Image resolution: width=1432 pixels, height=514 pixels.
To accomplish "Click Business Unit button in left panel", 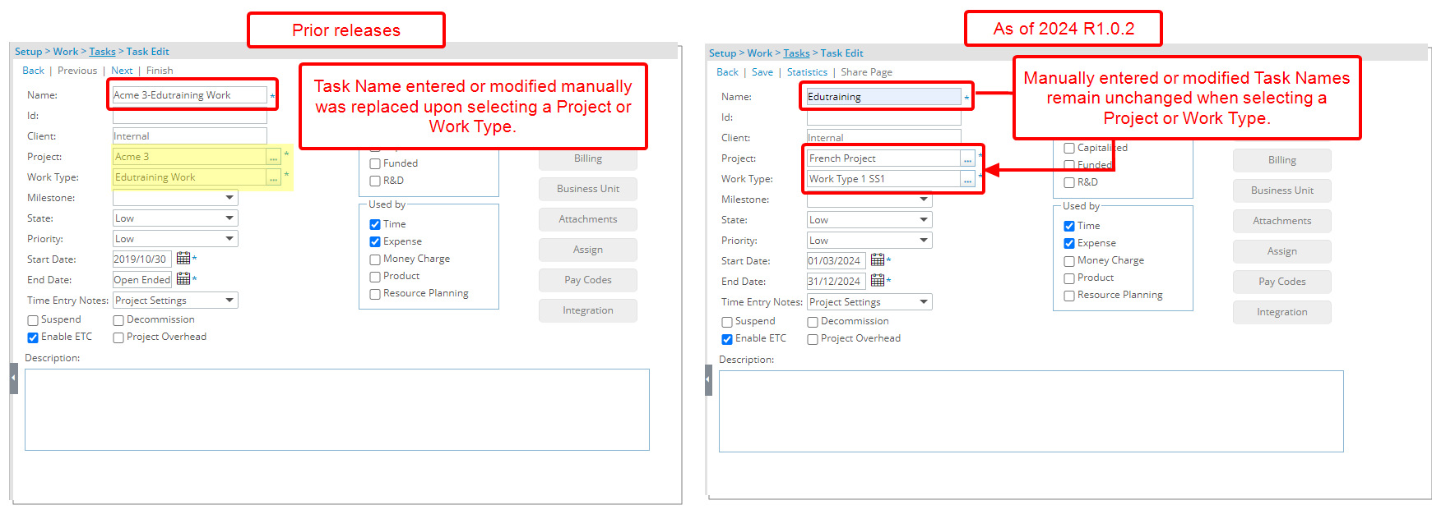I will 588,189.
